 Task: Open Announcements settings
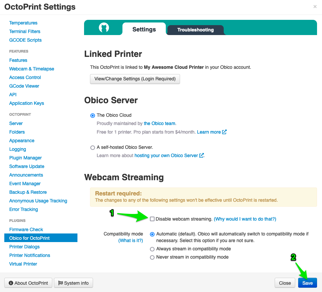[26, 175]
